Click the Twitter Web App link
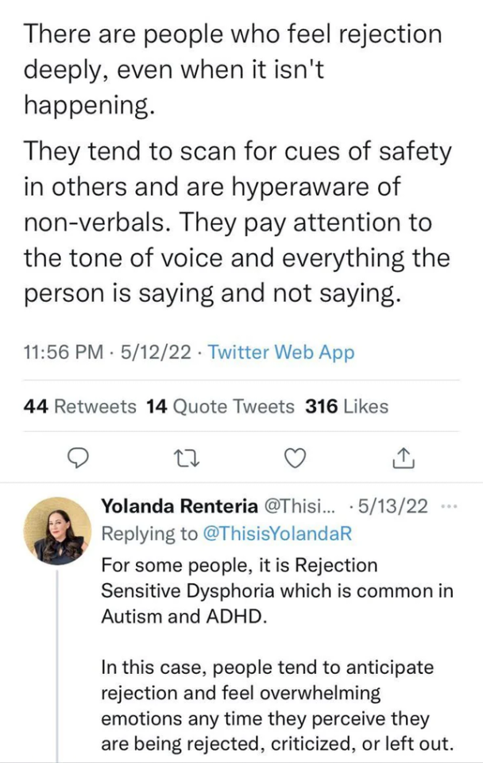Viewport: 483px width, 763px height. pos(281,352)
